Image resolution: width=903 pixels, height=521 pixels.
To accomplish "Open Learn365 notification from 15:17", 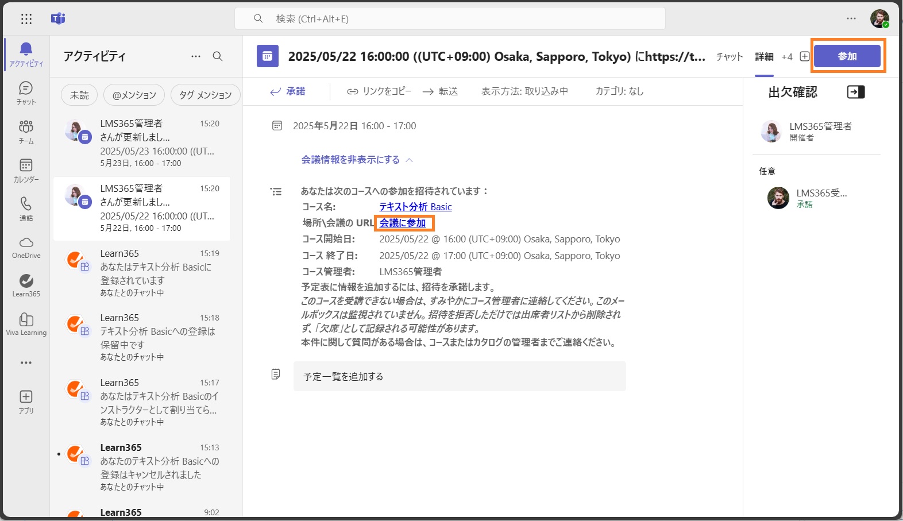I will [x=142, y=402].
